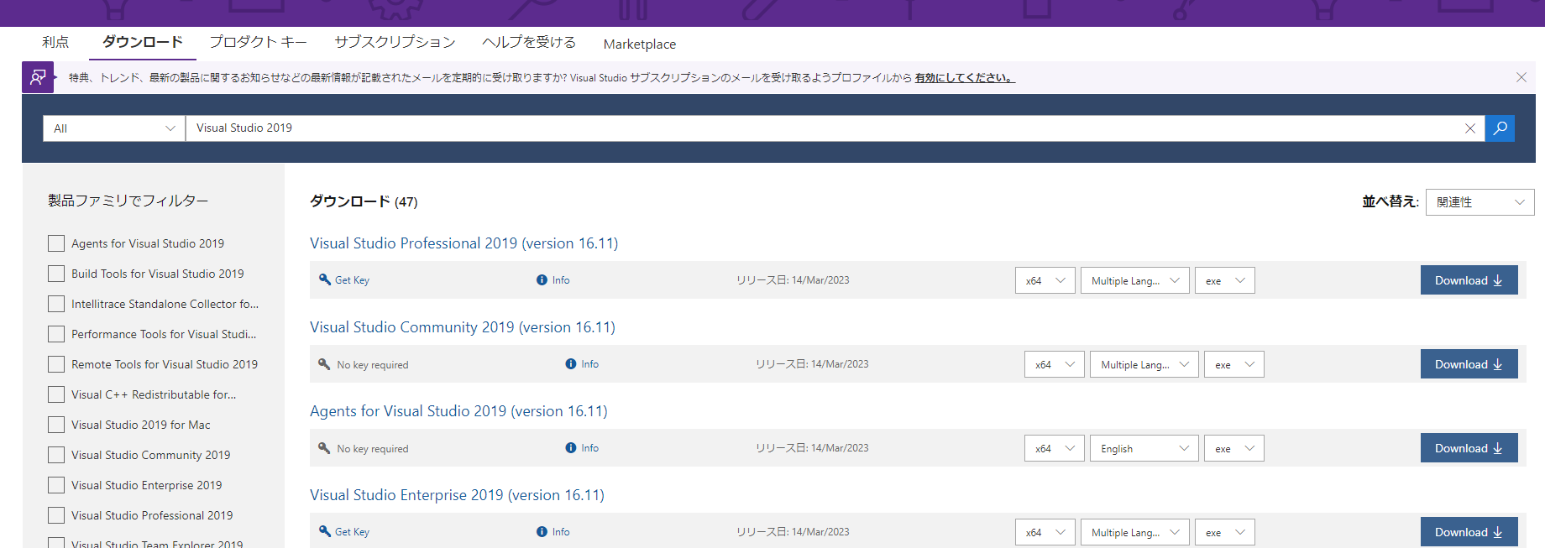Screen dimensions: 1545x548
Task: Clear the search box with X icon
Action: 1469,128
